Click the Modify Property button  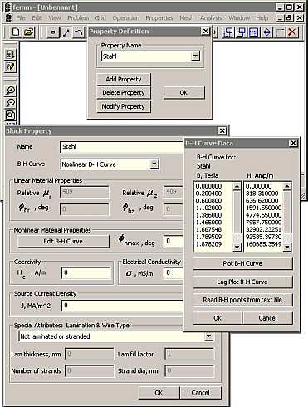124,106
